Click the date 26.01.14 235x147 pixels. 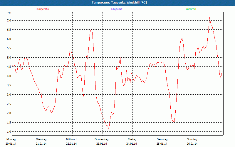(192, 144)
